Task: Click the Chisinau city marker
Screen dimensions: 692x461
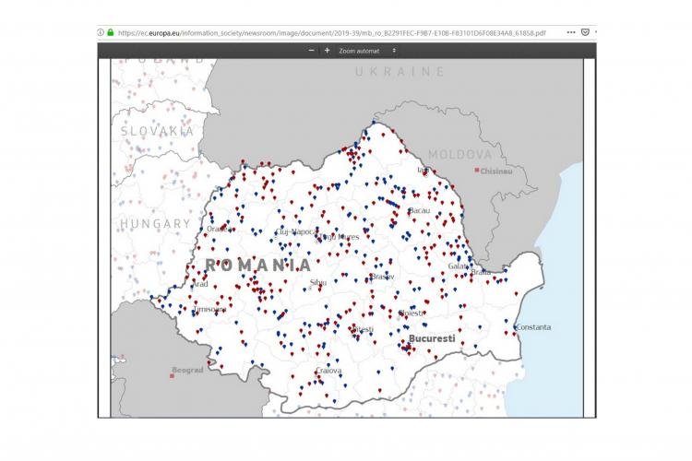Action: 477,171
